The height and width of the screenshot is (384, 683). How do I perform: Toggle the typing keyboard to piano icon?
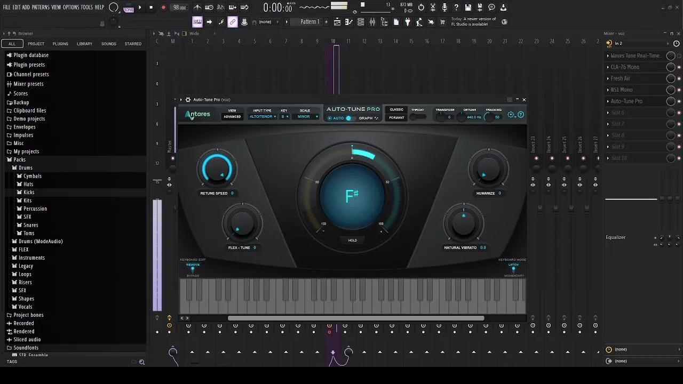[197, 22]
